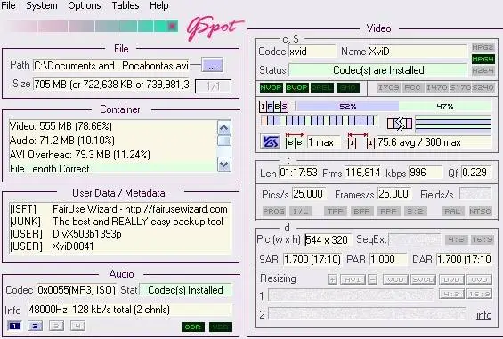Click the 52% I-frame percentage bar
This screenshot has width=503, height=339.
point(347,106)
